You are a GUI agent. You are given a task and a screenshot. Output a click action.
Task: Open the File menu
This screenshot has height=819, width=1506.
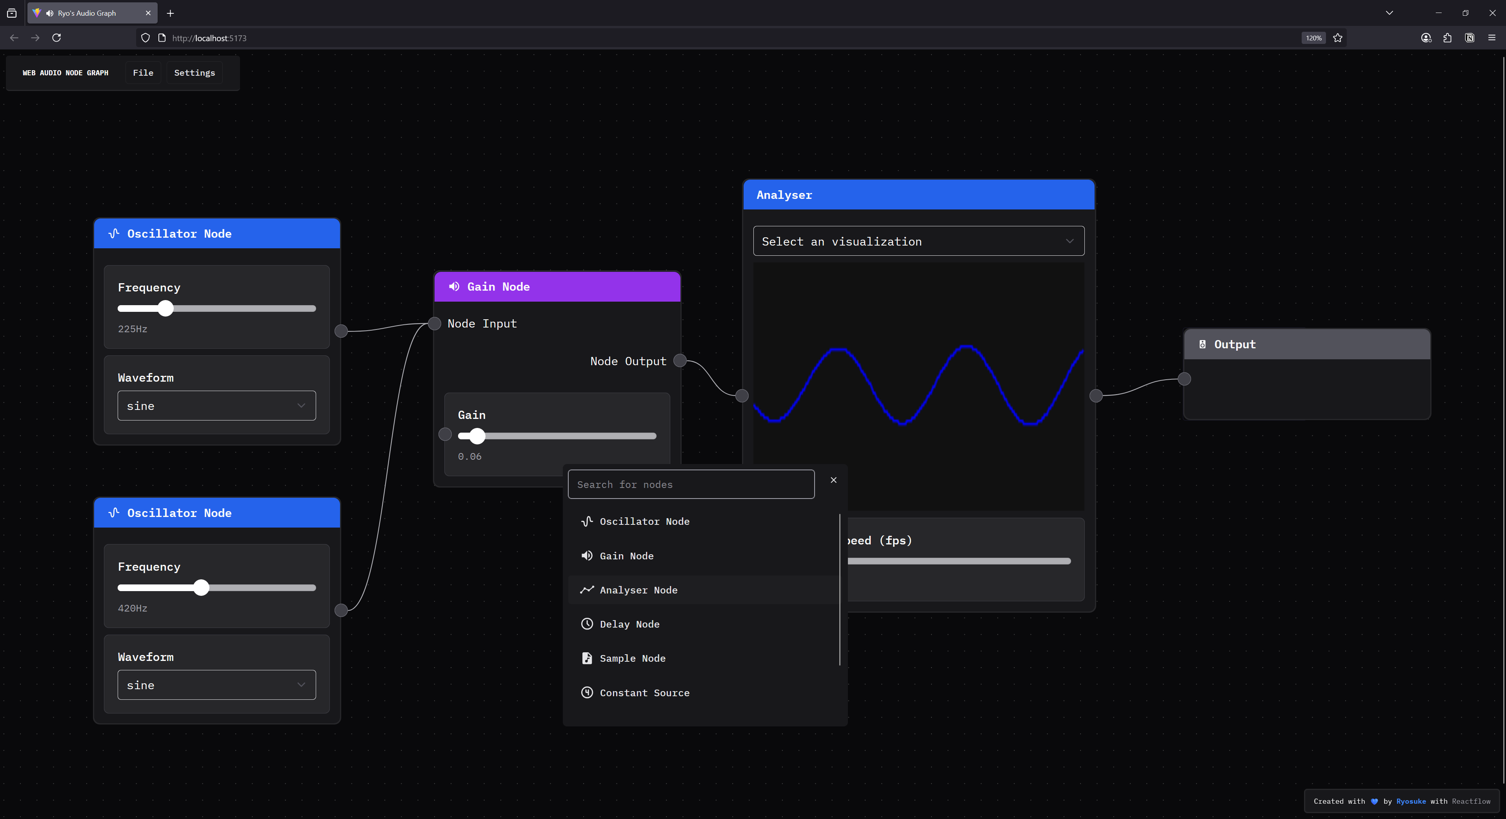(143, 73)
